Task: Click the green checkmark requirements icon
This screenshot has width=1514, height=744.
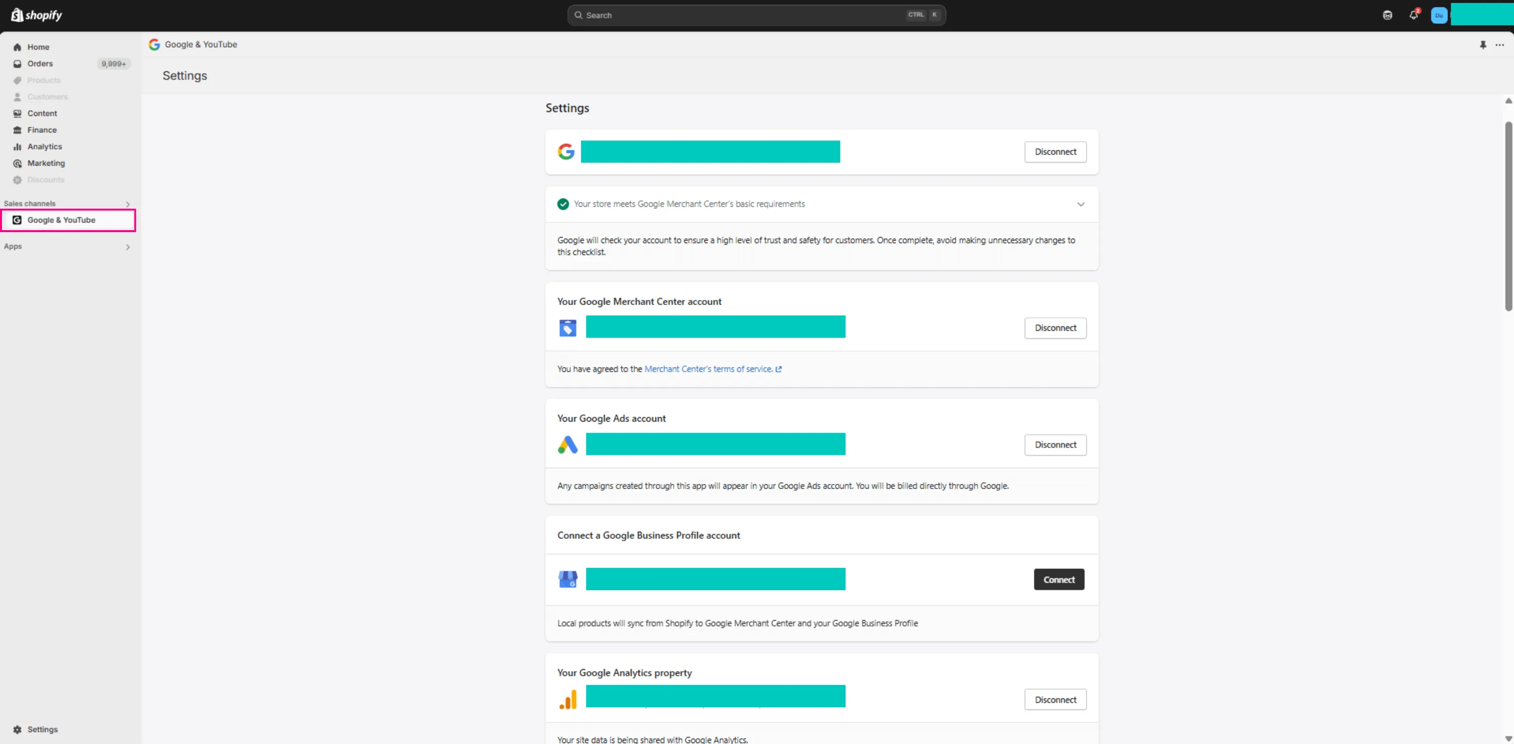Action: pos(563,204)
